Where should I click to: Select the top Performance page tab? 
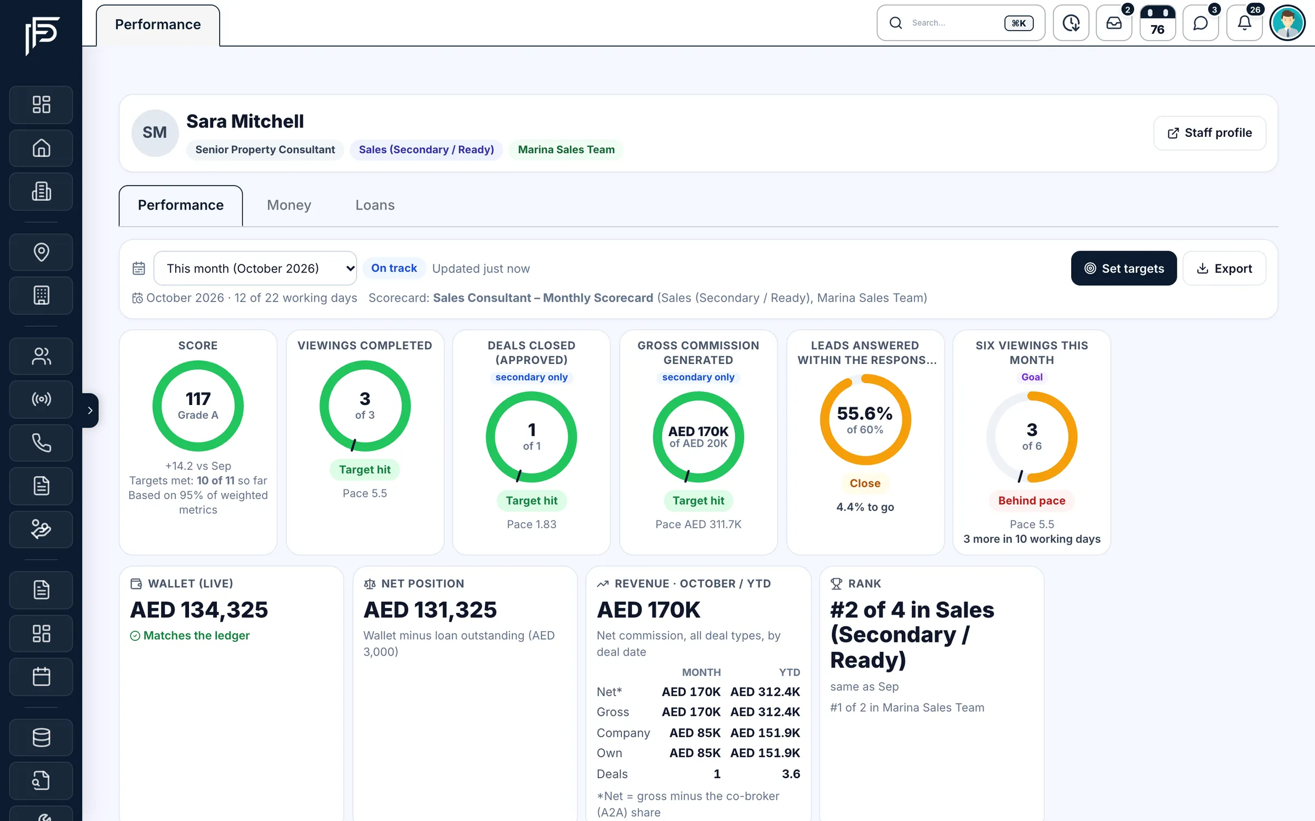pyautogui.click(x=158, y=25)
